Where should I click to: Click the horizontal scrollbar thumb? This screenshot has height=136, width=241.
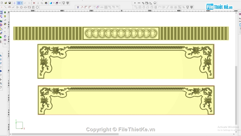coord(65,134)
